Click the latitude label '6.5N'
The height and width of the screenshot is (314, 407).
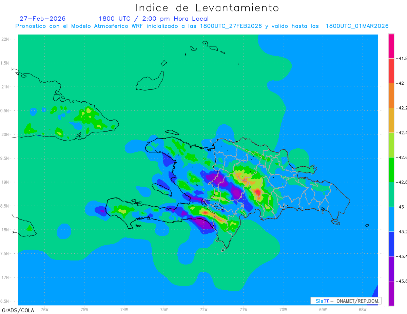5,301
